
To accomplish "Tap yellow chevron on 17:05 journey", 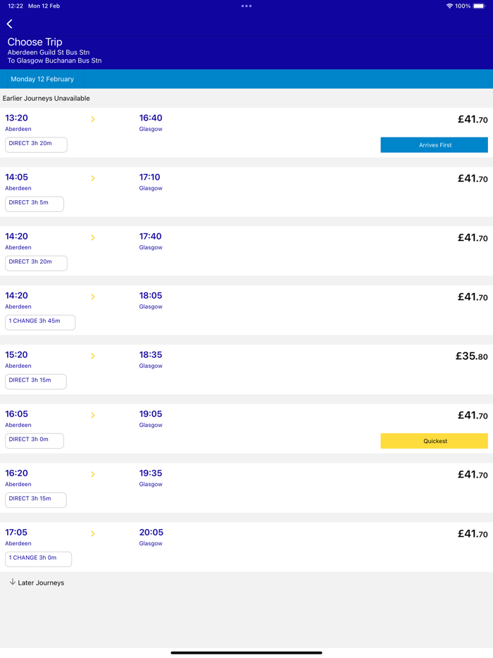I will point(92,533).
